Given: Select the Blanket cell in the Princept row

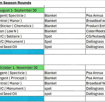Looking at the screenshot, I should [x=65, y=78].
